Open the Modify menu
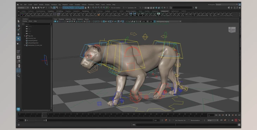The image size is (257, 130). tap(41, 5)
